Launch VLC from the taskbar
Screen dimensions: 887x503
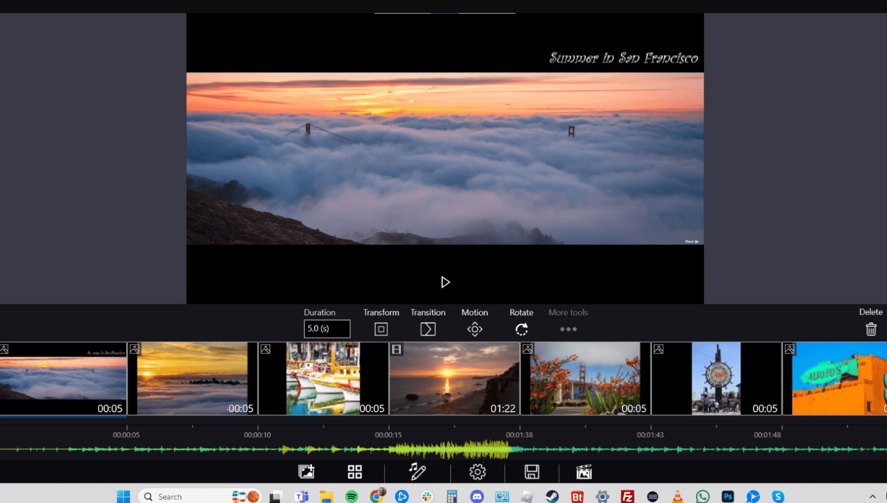point(677,496)
